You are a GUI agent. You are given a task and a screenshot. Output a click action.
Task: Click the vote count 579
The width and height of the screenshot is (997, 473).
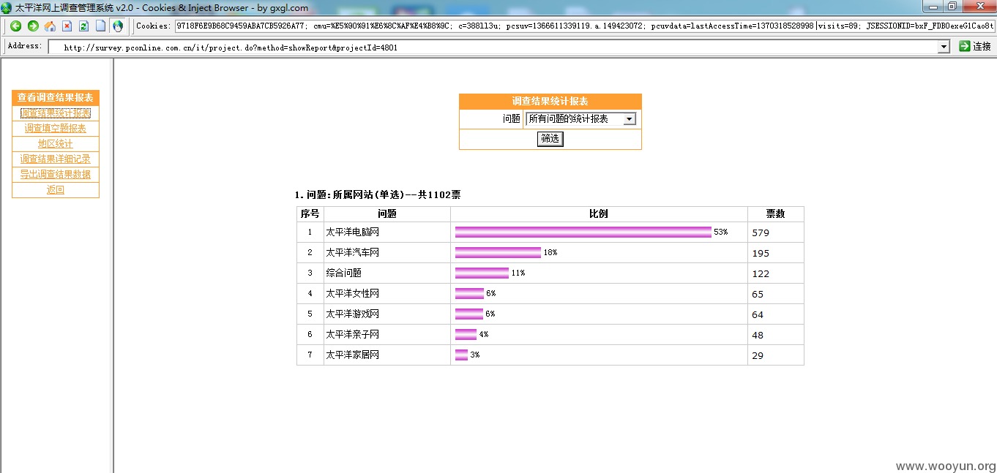click(761, 233)
